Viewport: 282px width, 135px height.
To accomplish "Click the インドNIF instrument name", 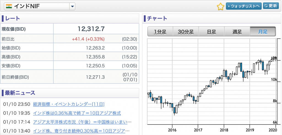I will [27, 7].
